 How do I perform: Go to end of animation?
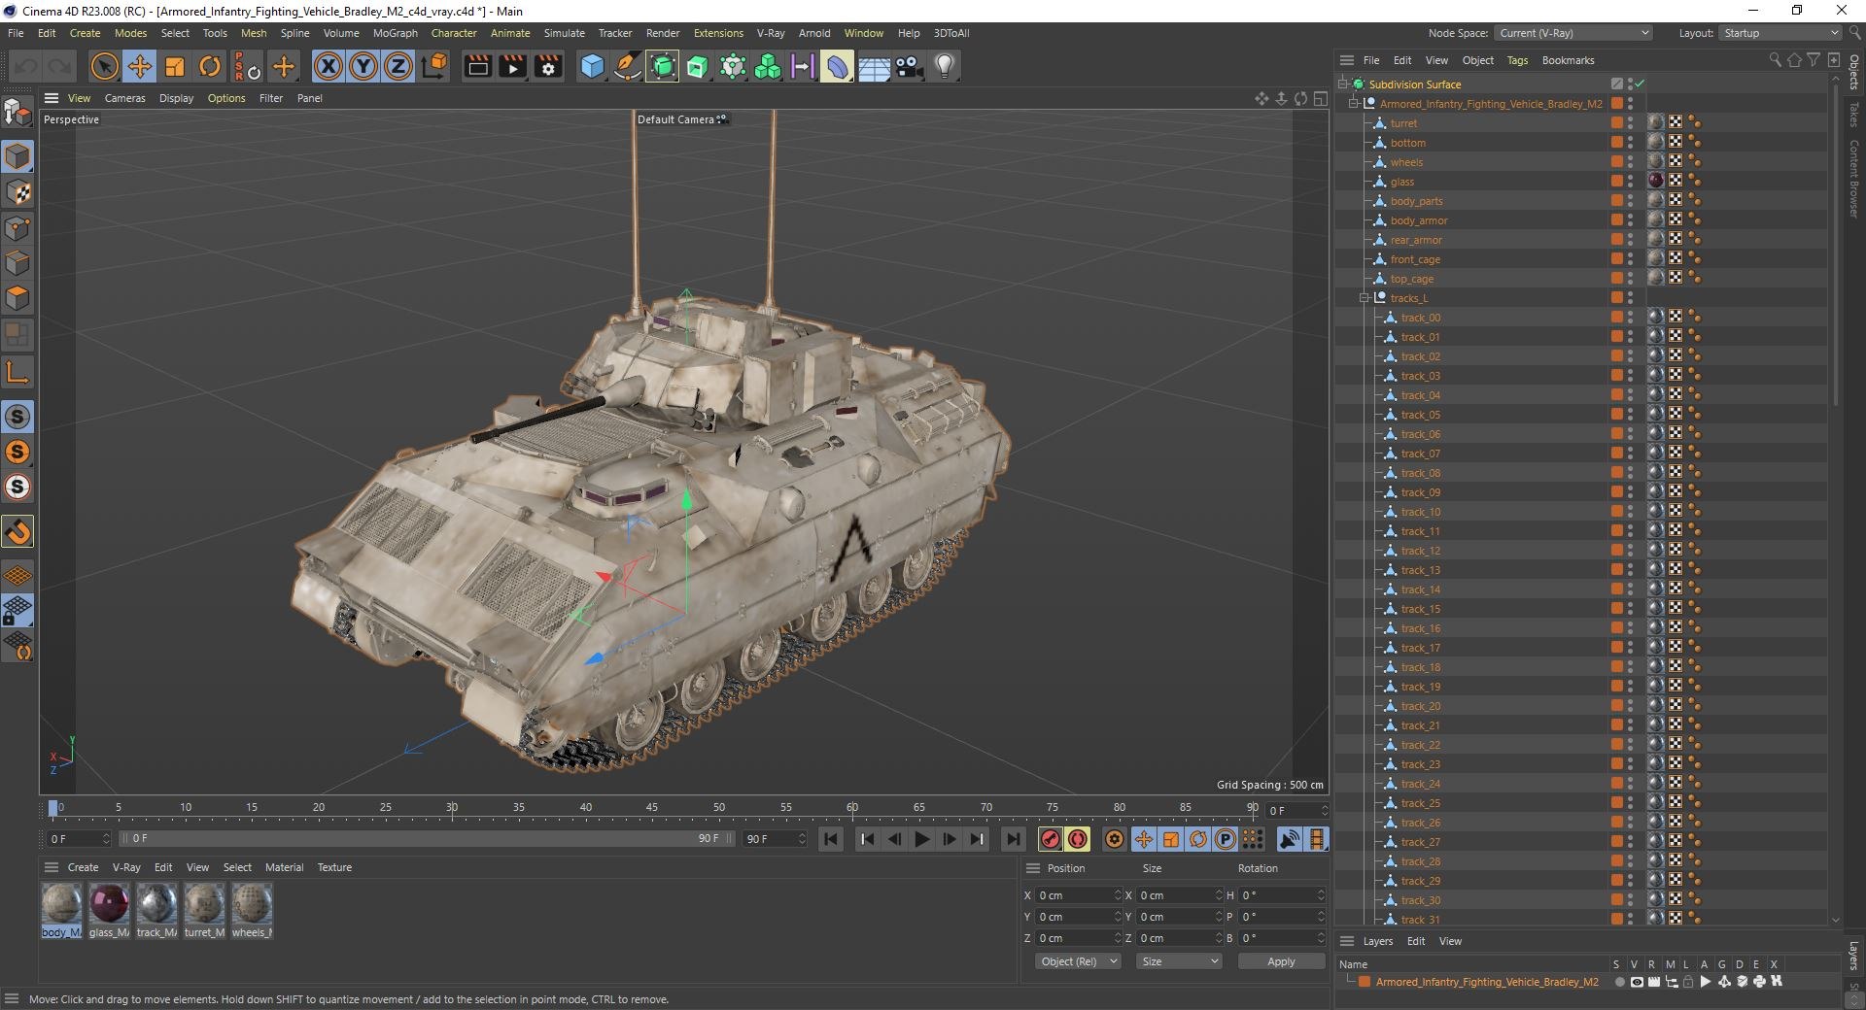(1014, 839)
